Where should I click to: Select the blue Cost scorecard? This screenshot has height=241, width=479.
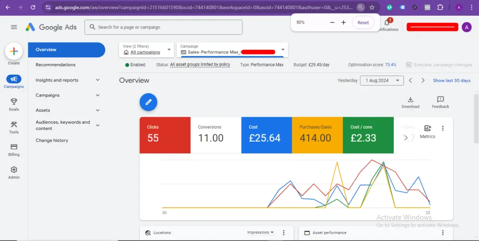[266, 135]
